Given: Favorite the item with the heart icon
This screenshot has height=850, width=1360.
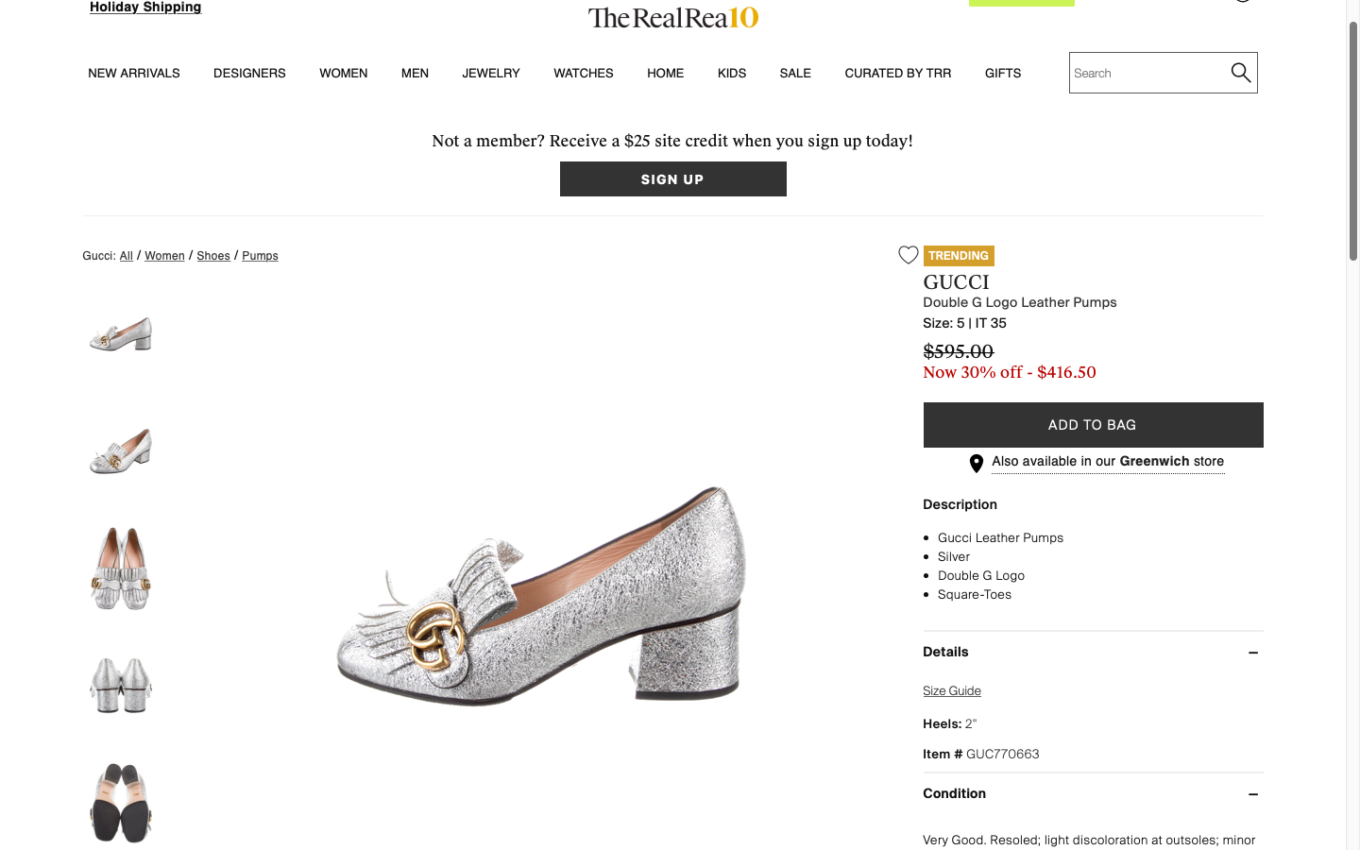Looking at the screenshot, I should (x=908, y=255).
